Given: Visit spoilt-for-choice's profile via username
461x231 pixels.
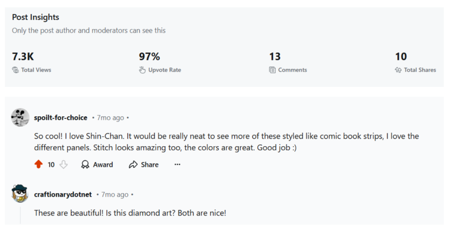Looking at the screenshot, I should coord(61,118).
